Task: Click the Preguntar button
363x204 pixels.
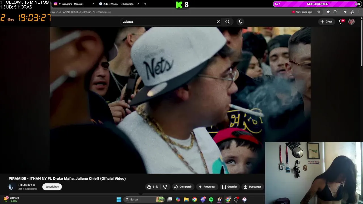Action: point(207,187)
